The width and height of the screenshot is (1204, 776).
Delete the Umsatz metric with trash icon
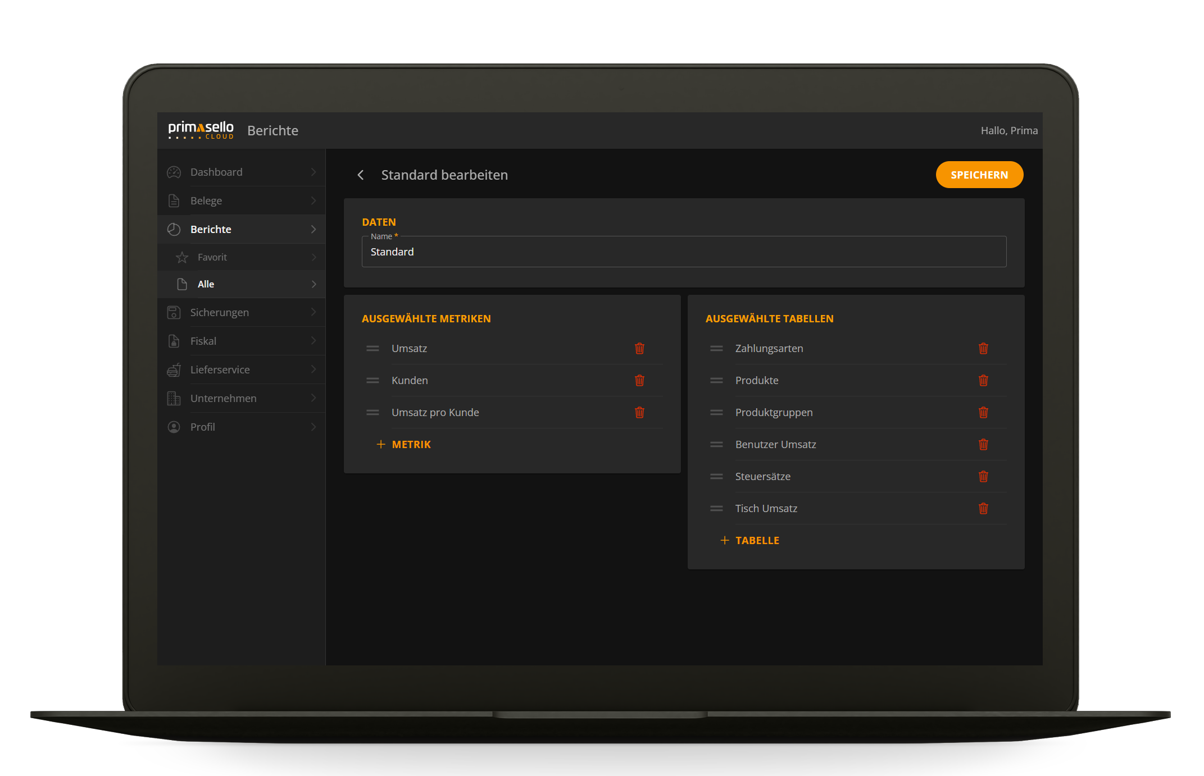(x=639, y=348)
